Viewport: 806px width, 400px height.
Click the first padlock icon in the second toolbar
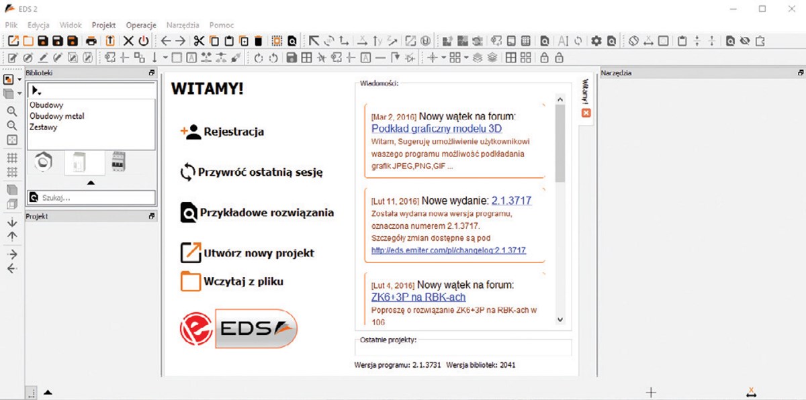(544, 58)
